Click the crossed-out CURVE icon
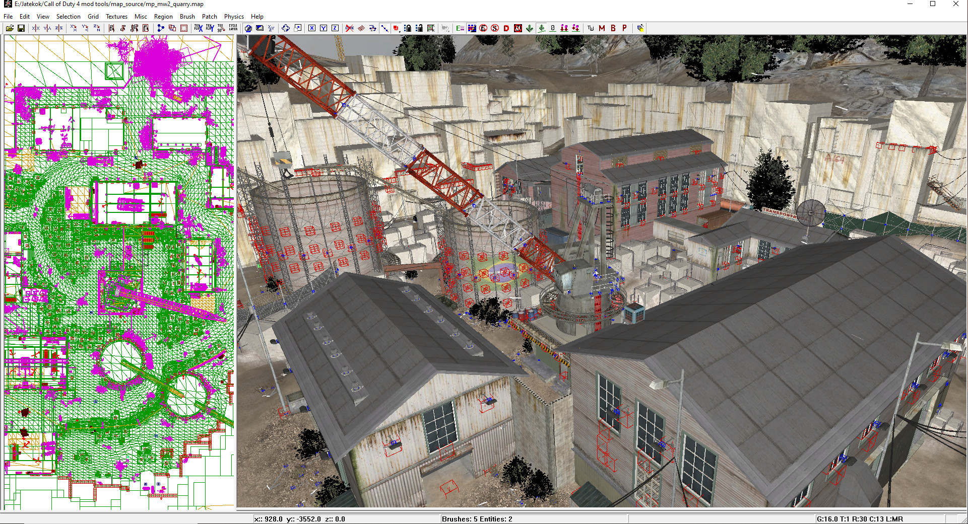The height and width of the screenshot is (524, 968). tap(350, 28)
